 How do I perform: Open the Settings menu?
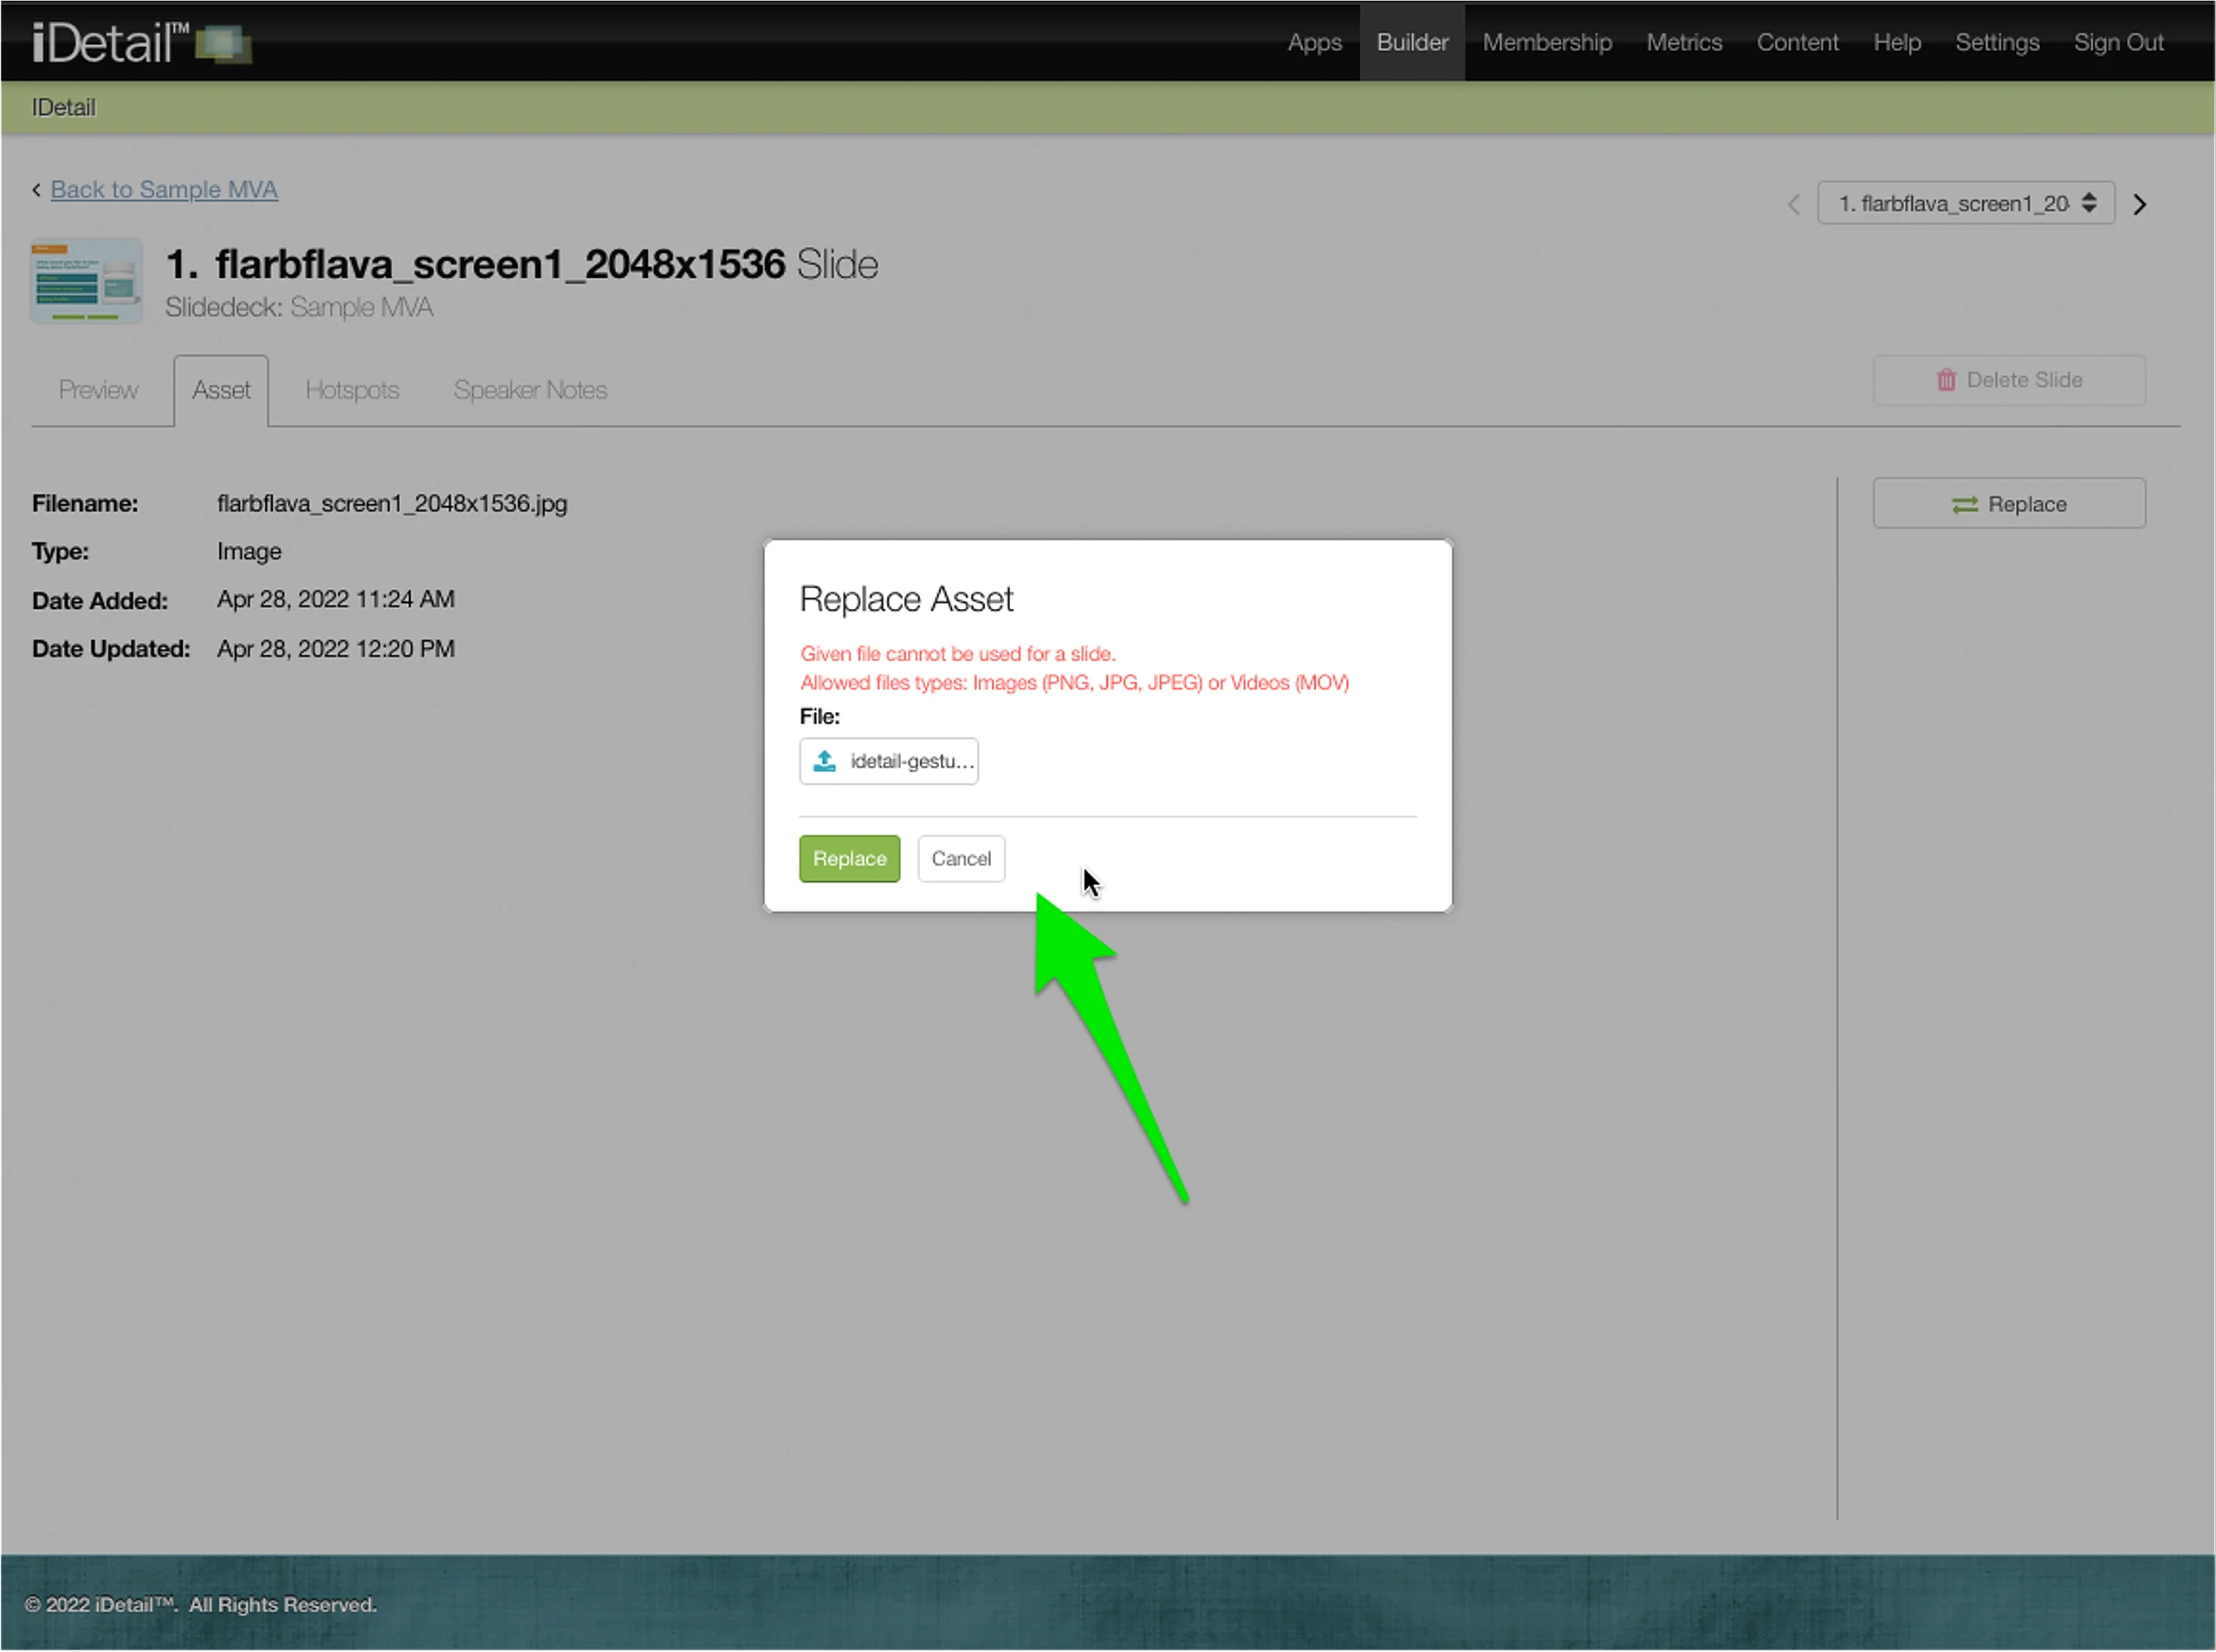[1996, 42]
